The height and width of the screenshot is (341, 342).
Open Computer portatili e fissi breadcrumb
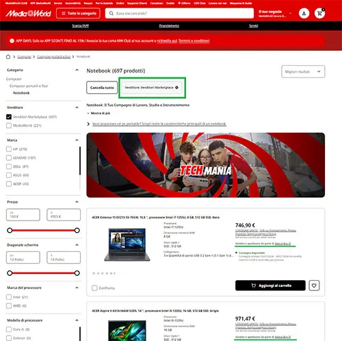click(x=54, y=57)
